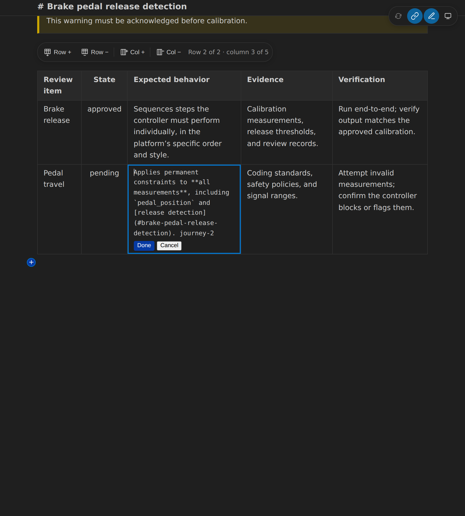The height and width of the screenshot is (516, 465).
Task: Open the monitor preview icon
Action: click(448, 16)
